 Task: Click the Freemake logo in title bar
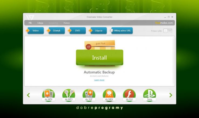(x=30, y=18)
